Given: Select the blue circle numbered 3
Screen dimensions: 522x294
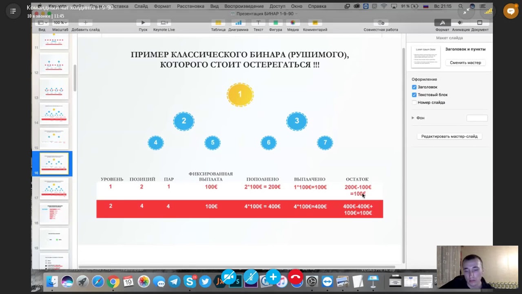Looking at the screenshot, I should 297,121.
